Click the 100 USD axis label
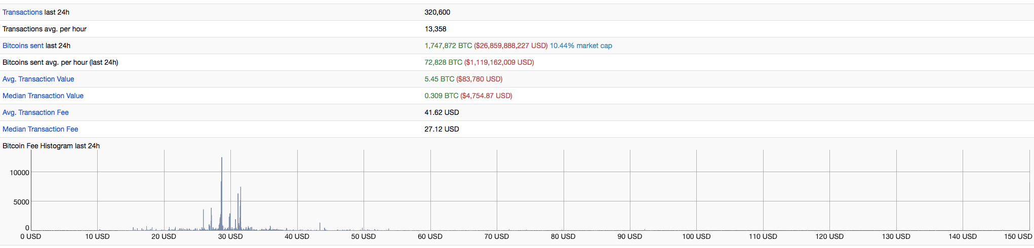1034x248 pixels. 696,236
